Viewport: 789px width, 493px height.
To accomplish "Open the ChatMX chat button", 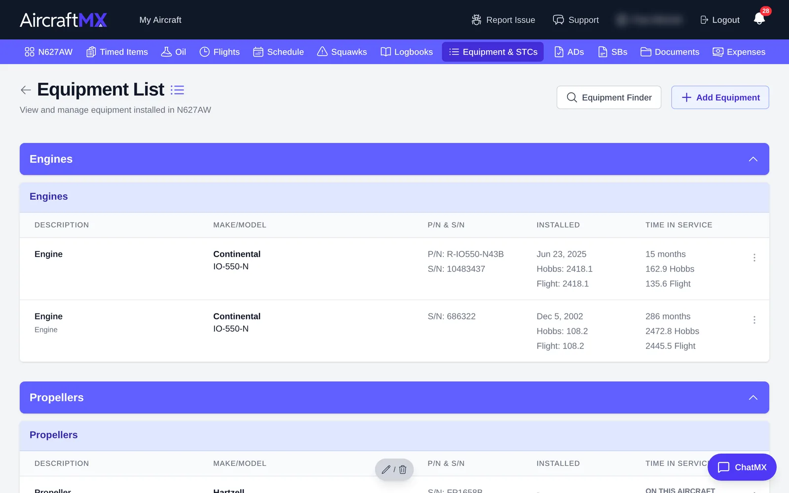I will 742,467.
